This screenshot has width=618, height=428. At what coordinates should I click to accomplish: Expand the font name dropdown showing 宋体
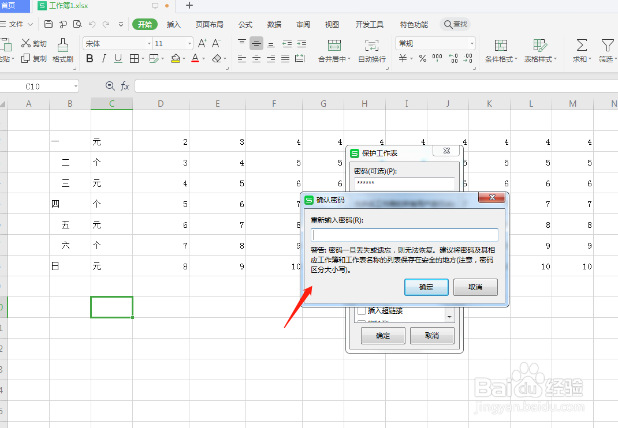coord(149,43)
